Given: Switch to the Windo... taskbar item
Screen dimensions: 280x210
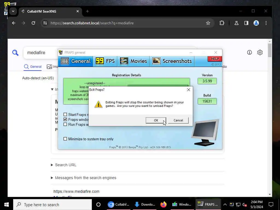Looking at the screenshot, I should pos(182,205).
